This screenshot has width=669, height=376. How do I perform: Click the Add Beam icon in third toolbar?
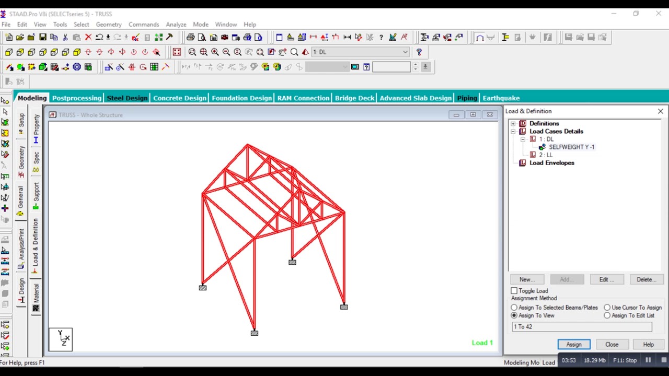click(9, 67)
